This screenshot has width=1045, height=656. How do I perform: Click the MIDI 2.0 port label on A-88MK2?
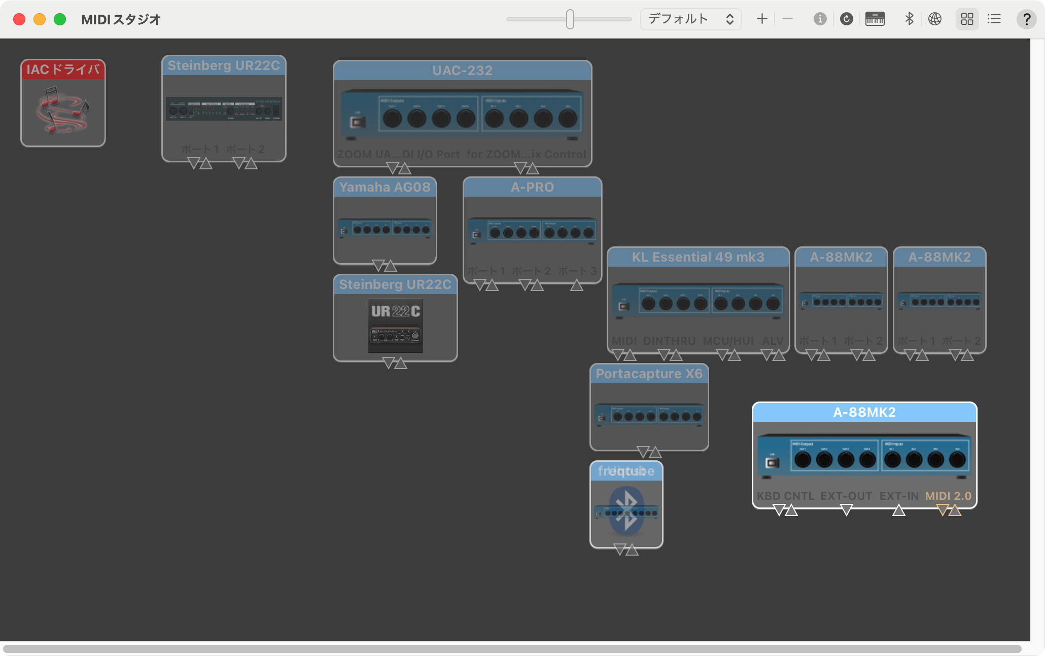point(948,496)
